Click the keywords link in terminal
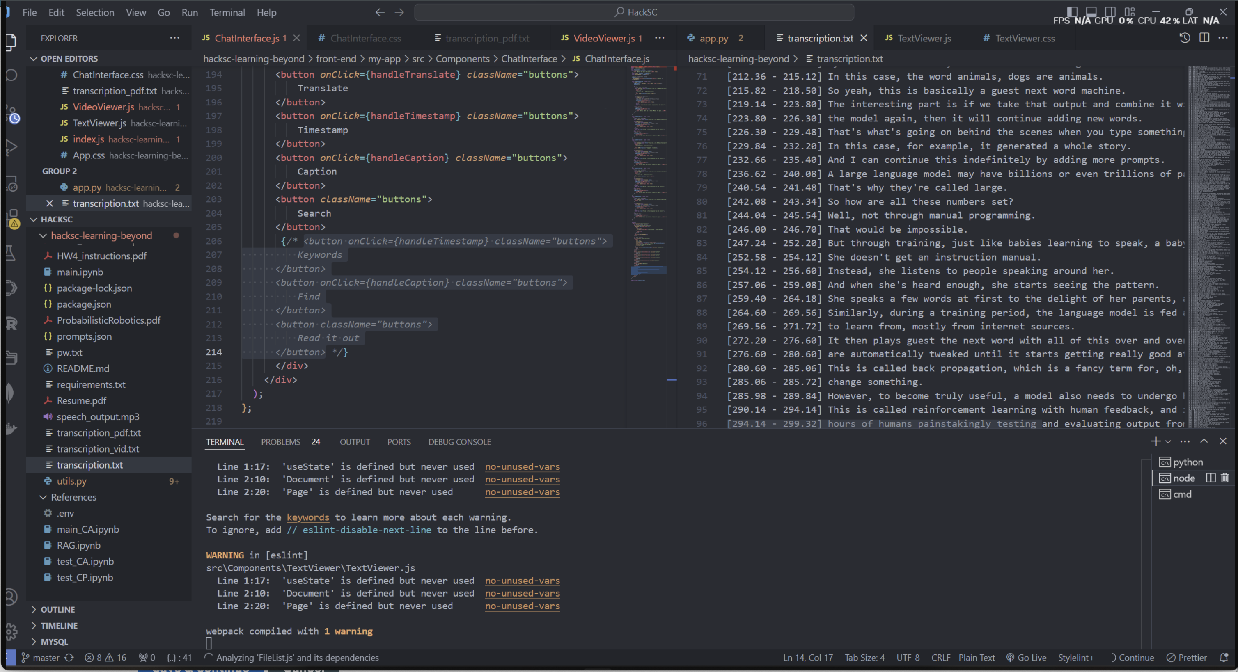The height and width of the screenshot is (672, 1238). tap(307, 517)
